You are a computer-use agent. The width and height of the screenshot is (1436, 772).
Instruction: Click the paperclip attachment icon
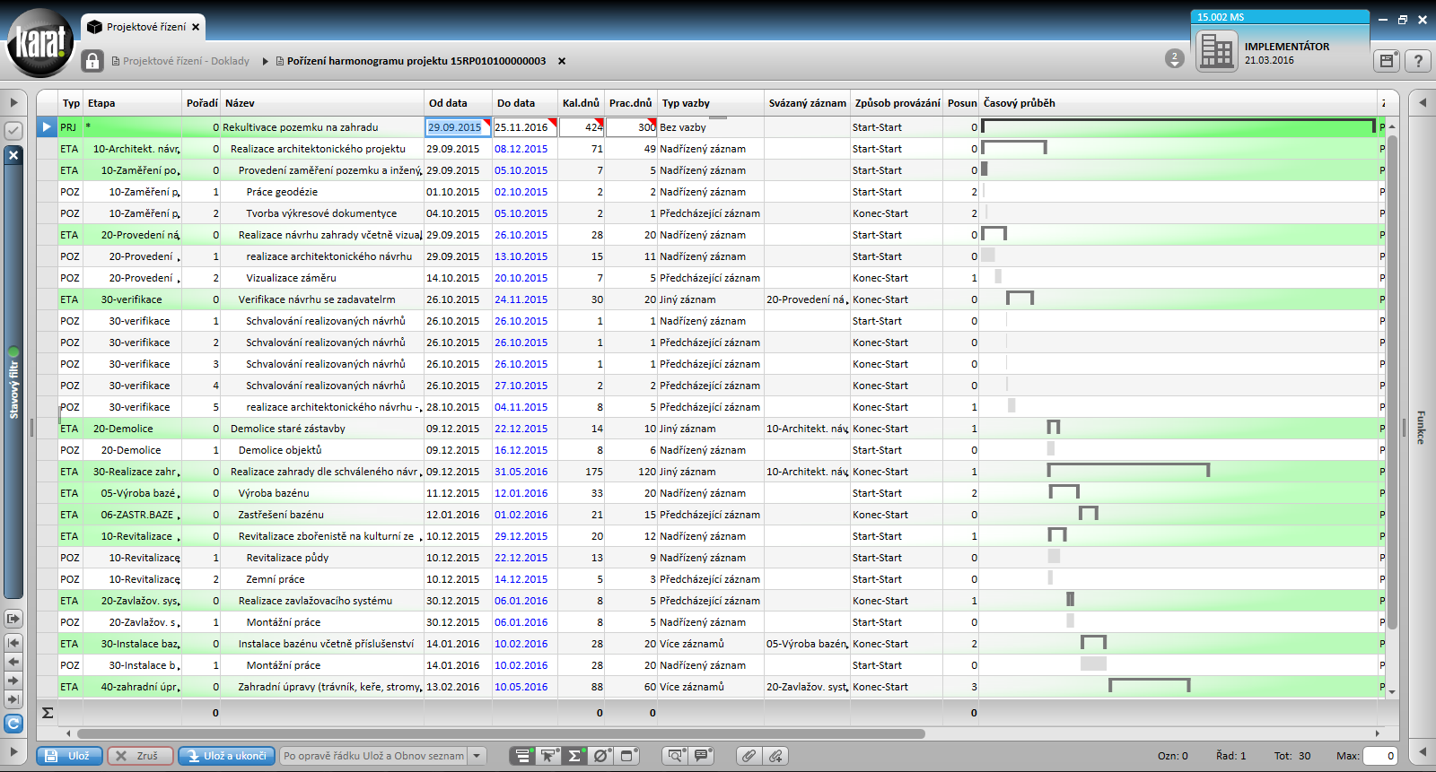[749, 756]
